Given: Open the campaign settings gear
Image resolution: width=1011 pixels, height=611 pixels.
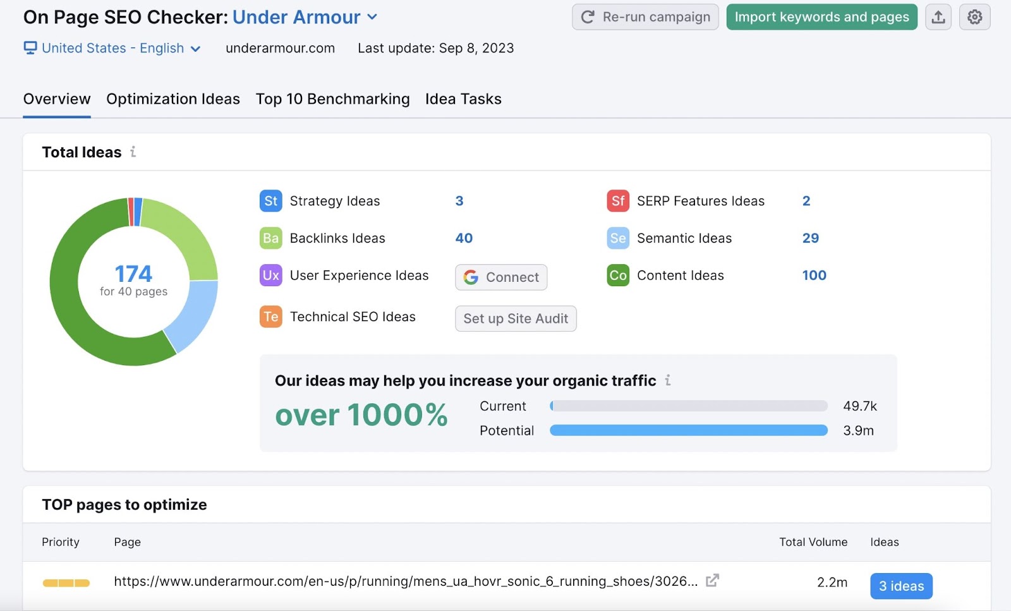Looking at the screenshot, I should point(974,17).
